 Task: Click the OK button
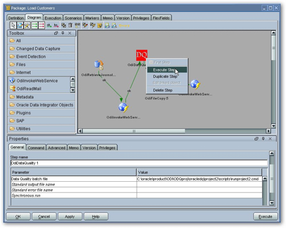(x=18, y=217)
